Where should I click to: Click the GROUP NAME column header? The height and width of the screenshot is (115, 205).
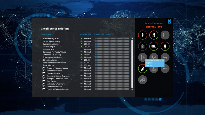[x=47, y=34]
